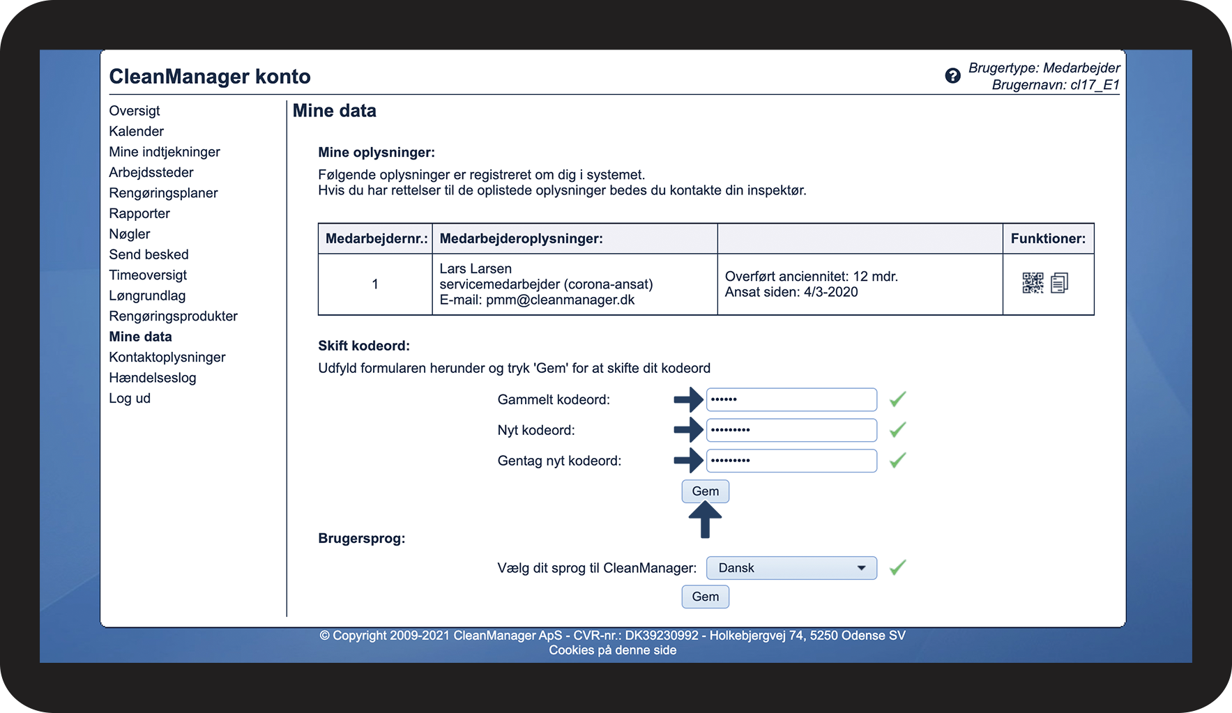
Task: Click the Gem button below the password fields
Action: pos(706,491)
